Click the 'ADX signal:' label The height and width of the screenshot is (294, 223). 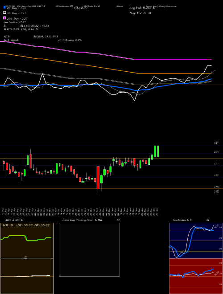point(11,40)
